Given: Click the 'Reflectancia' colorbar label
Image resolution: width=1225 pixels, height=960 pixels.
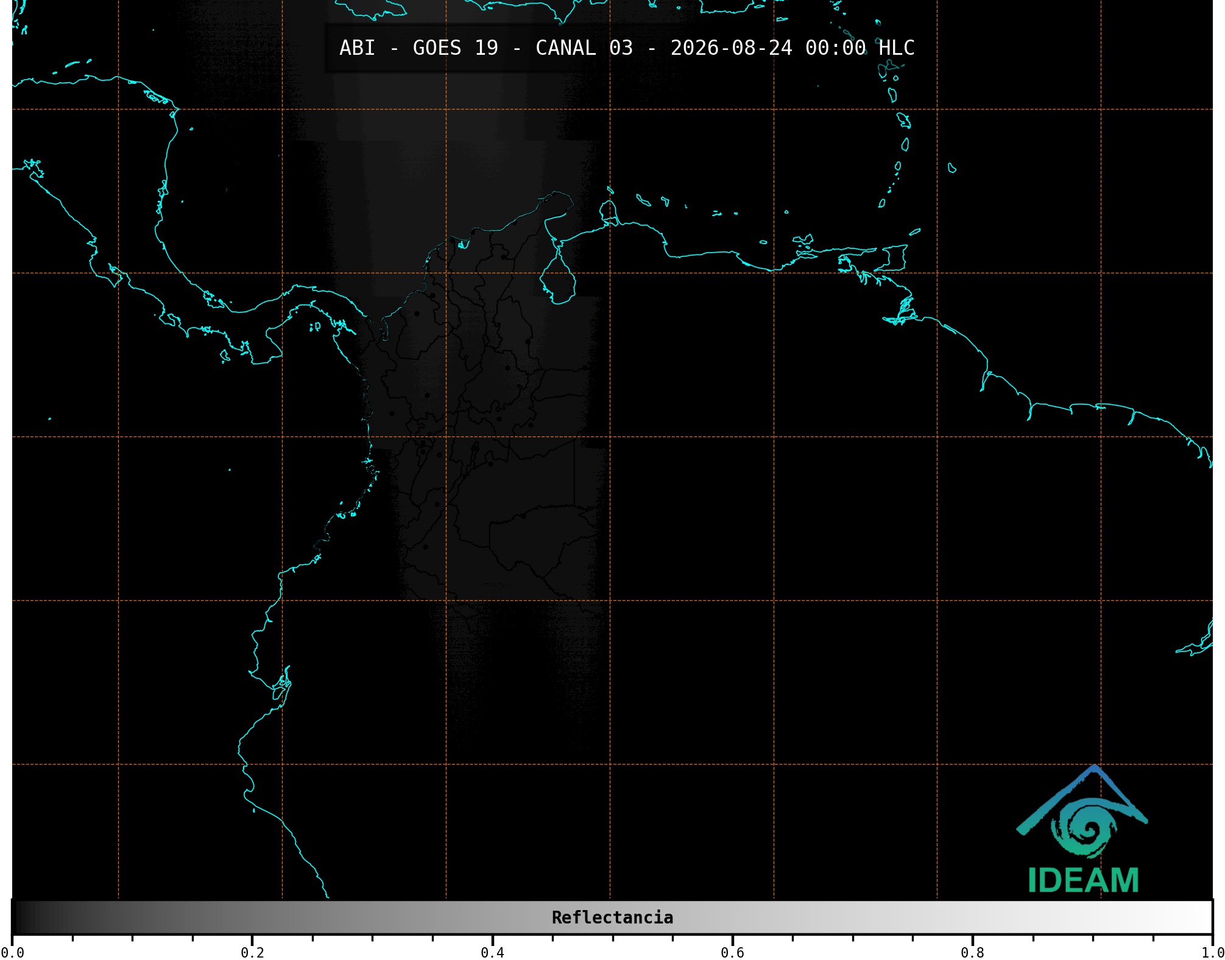Looking at the screenshot, I should coord(612,917).
